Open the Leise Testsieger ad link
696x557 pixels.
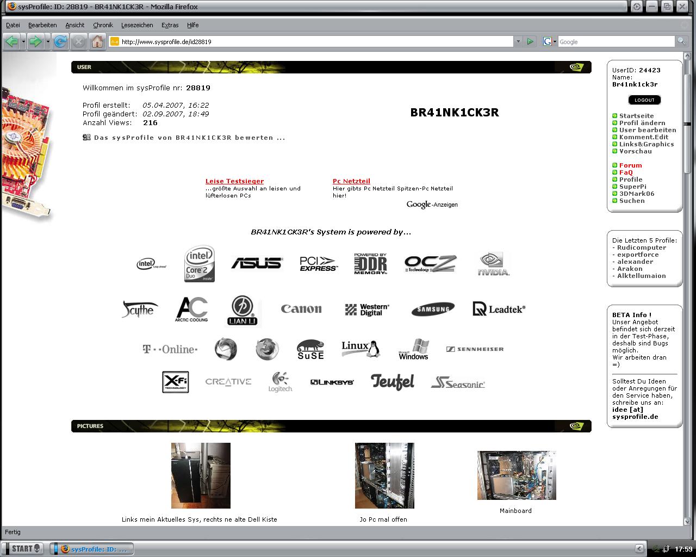click(234, 181)
